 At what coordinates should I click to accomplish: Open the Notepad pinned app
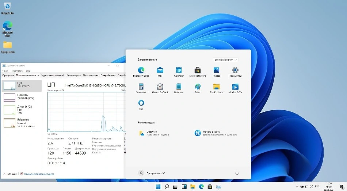[x=179, y=87]
